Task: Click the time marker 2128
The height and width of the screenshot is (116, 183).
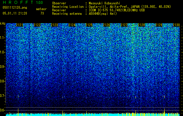Action: [x=141, y=25]
